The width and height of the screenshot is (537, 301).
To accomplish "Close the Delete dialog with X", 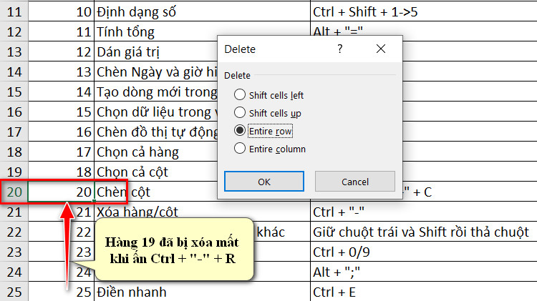I will pyautogui.click(x=381, y=49).
